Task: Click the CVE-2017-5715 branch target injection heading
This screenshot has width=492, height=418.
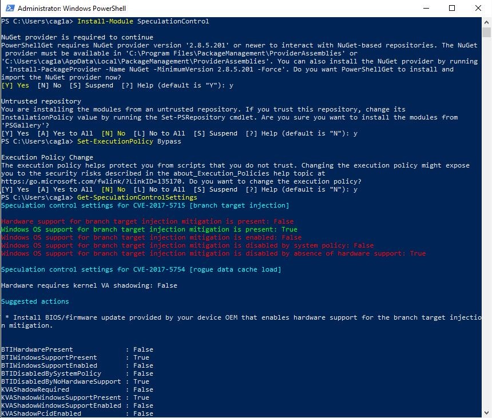Action: tap(145, 205)
